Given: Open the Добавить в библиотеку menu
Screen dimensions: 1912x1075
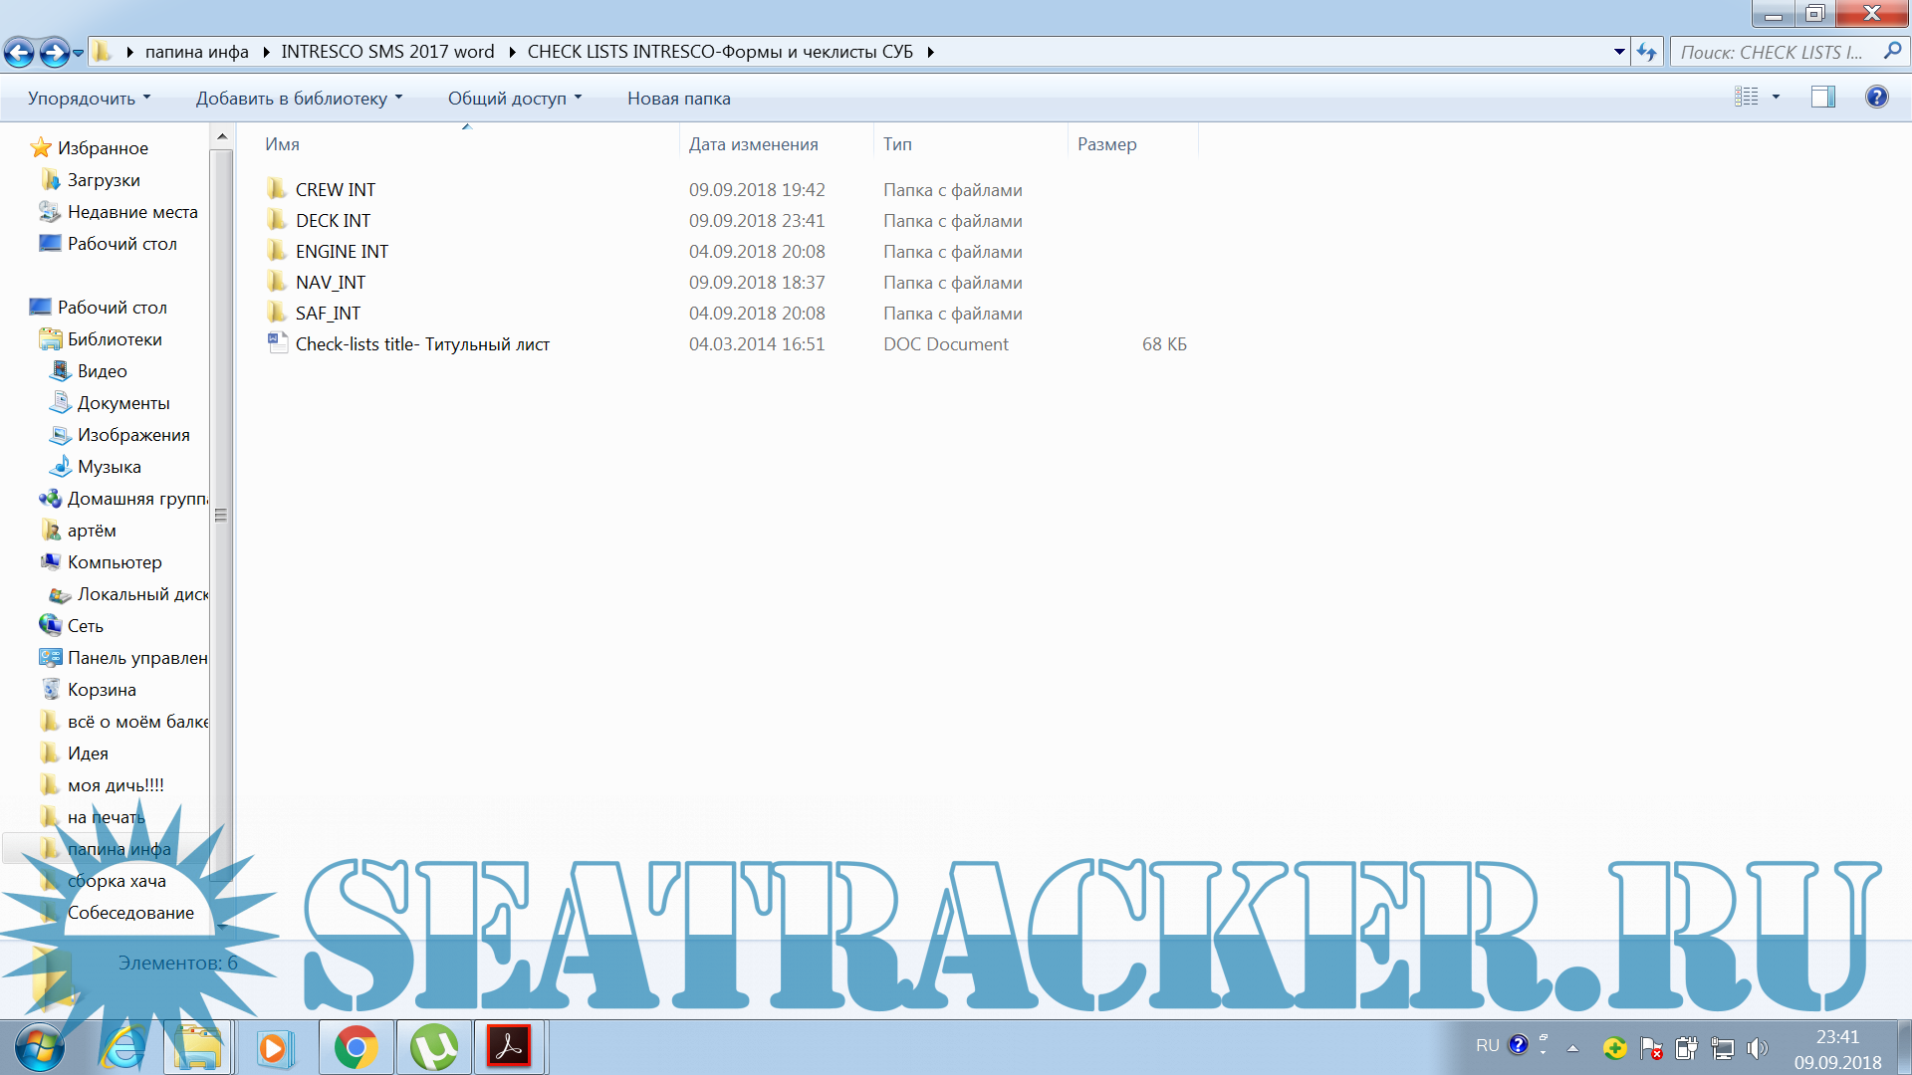Looking at the screenshot, I should pos(299,99).
